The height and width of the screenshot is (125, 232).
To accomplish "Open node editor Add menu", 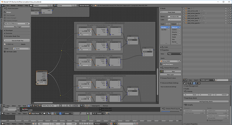I will (19, 106).
